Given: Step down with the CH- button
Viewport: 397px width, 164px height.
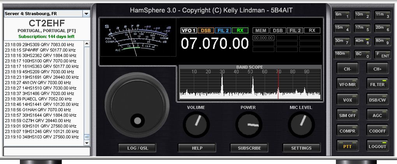Looking at the screenshot, I should [x=347, y=69].
